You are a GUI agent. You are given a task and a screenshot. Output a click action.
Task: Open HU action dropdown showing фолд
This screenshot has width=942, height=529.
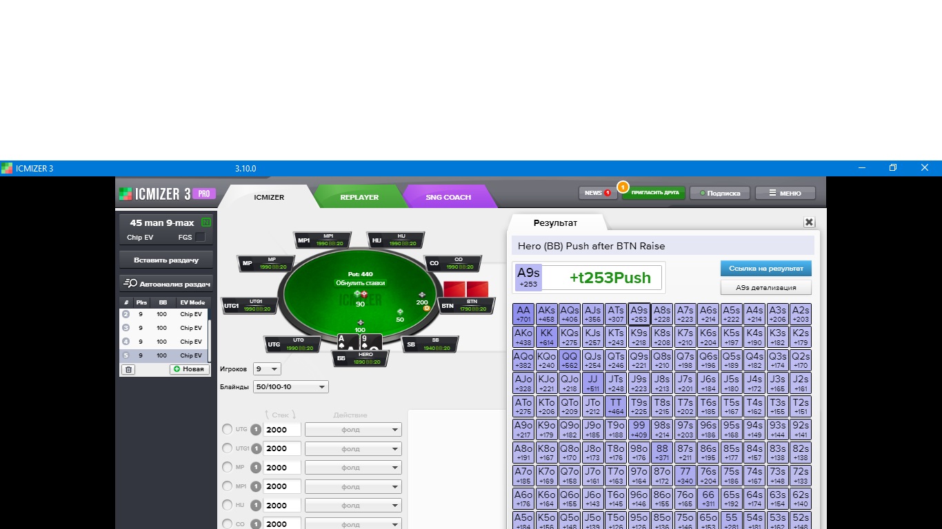353,506
